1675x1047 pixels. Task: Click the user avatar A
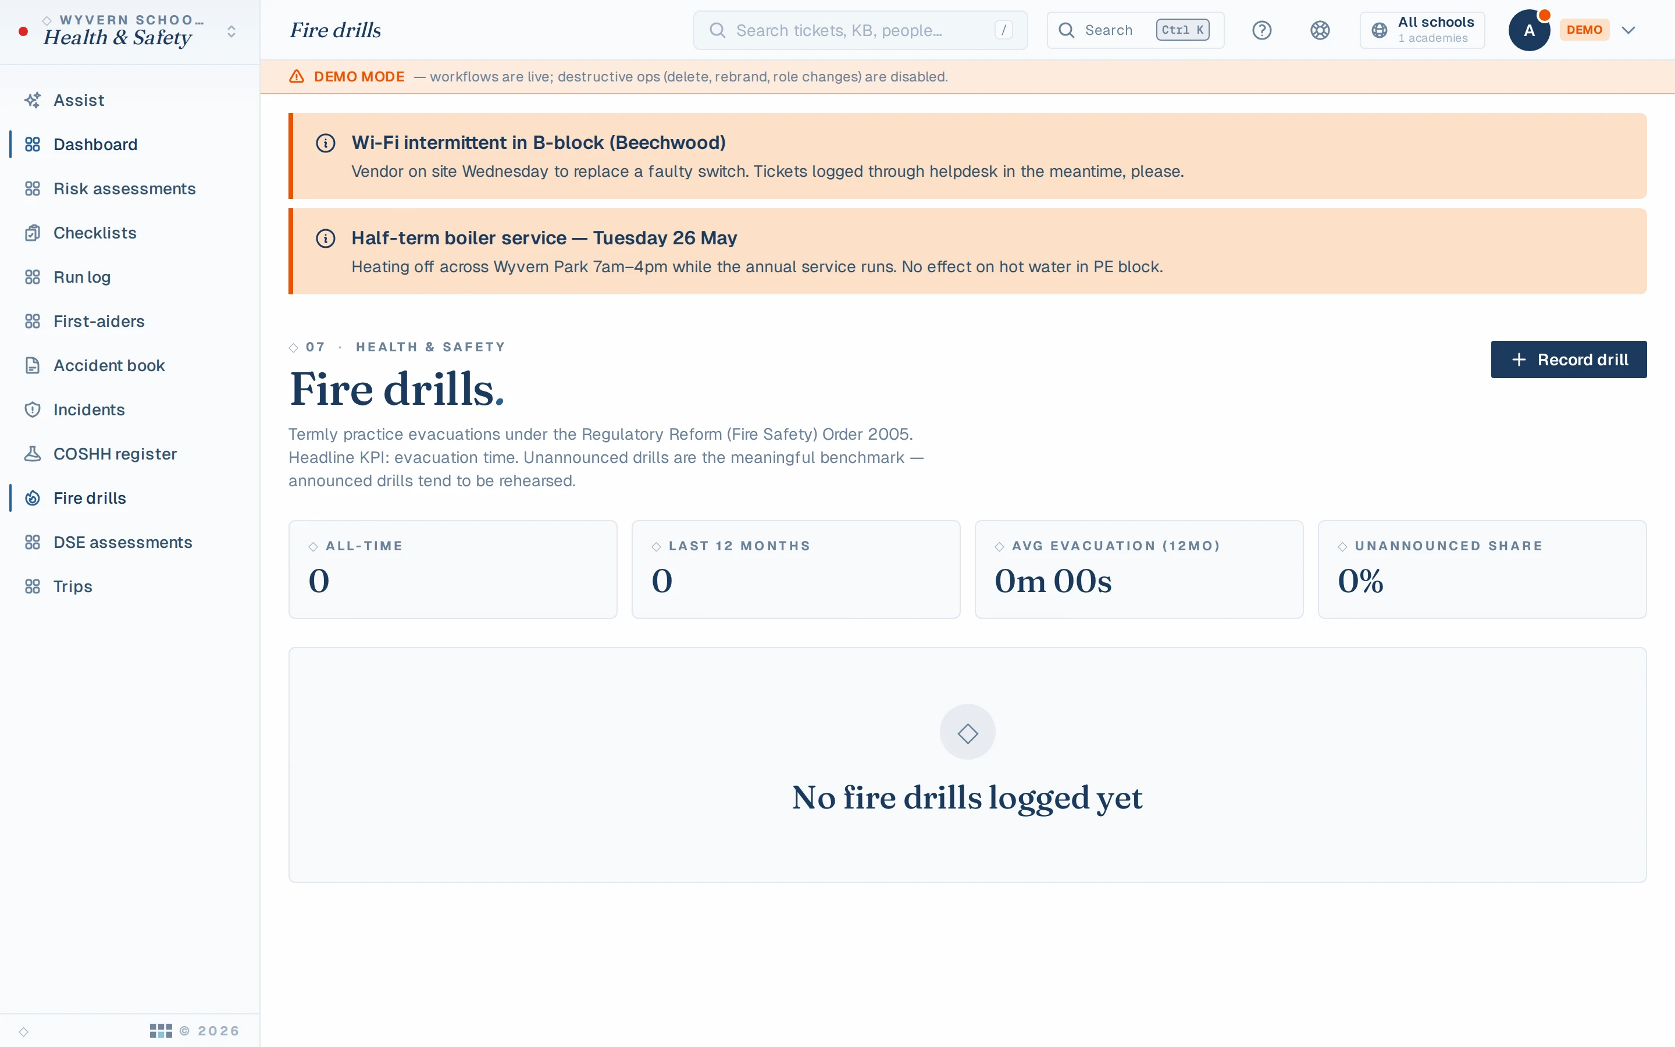click(1529, 30)
